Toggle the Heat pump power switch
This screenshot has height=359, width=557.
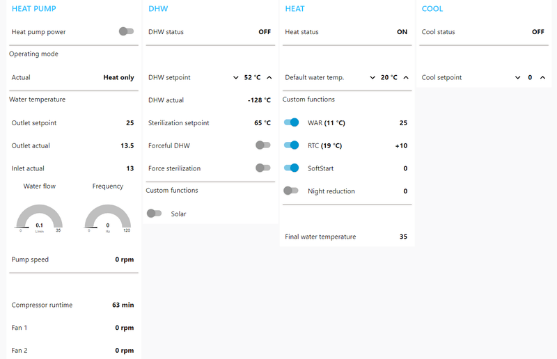pyautogui.click(x=126, y=31)
